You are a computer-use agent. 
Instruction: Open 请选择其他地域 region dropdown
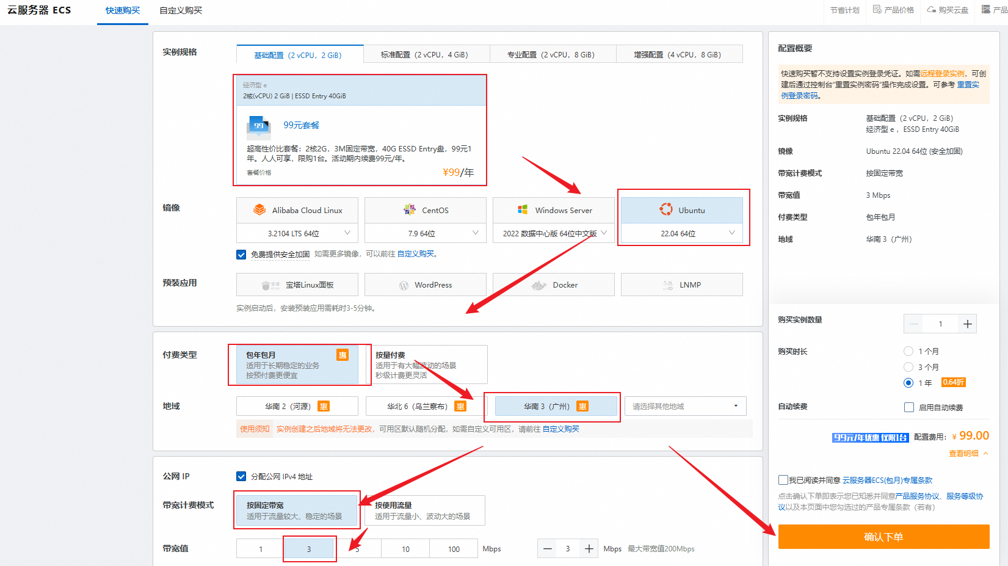686,406
